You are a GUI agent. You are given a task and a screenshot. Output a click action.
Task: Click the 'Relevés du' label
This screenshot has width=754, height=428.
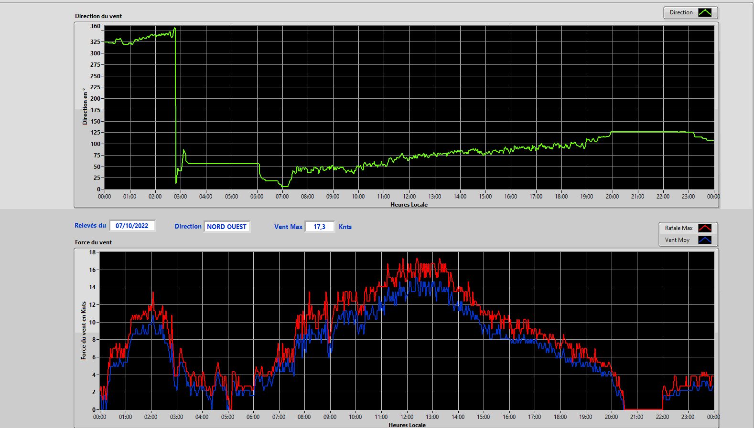(x=90, y=225)
